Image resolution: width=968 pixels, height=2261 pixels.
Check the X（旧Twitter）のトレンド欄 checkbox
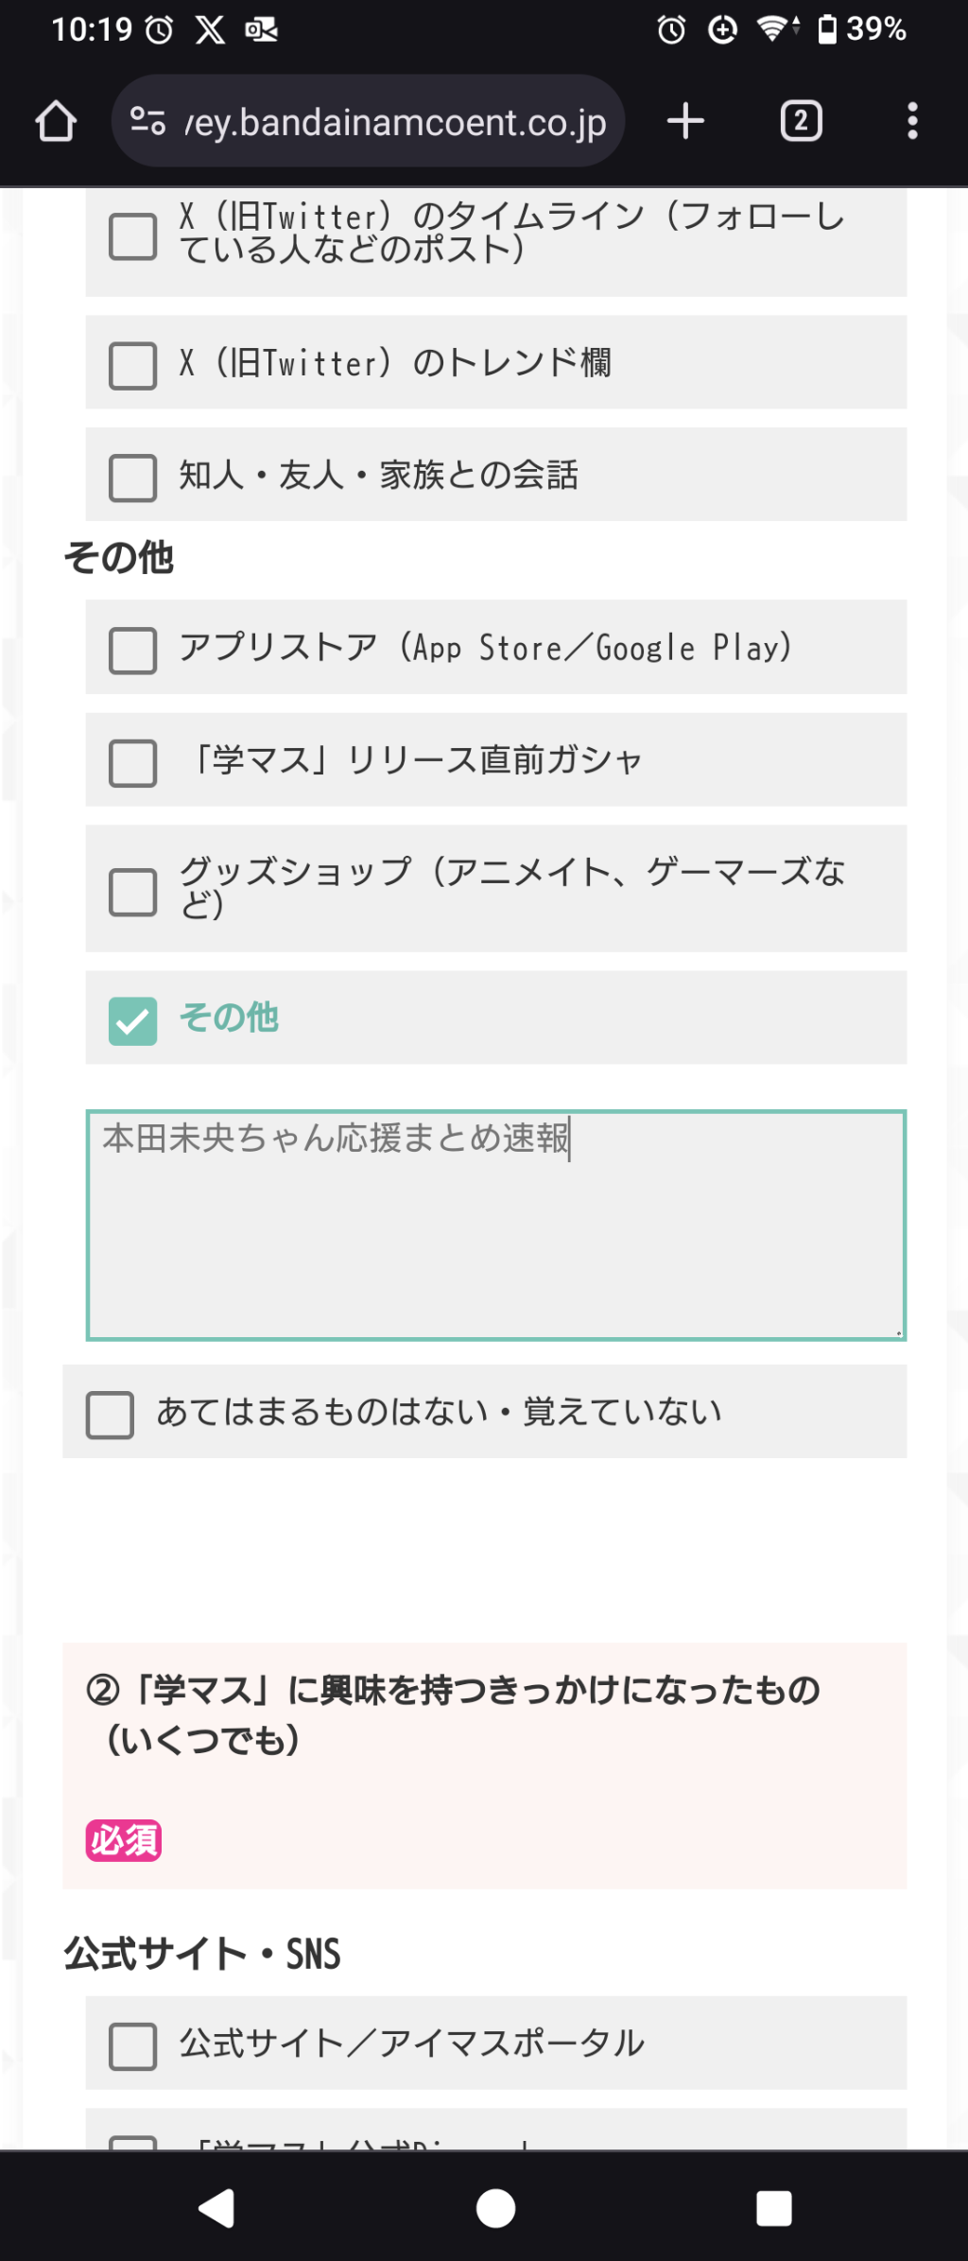click(133, 365)
